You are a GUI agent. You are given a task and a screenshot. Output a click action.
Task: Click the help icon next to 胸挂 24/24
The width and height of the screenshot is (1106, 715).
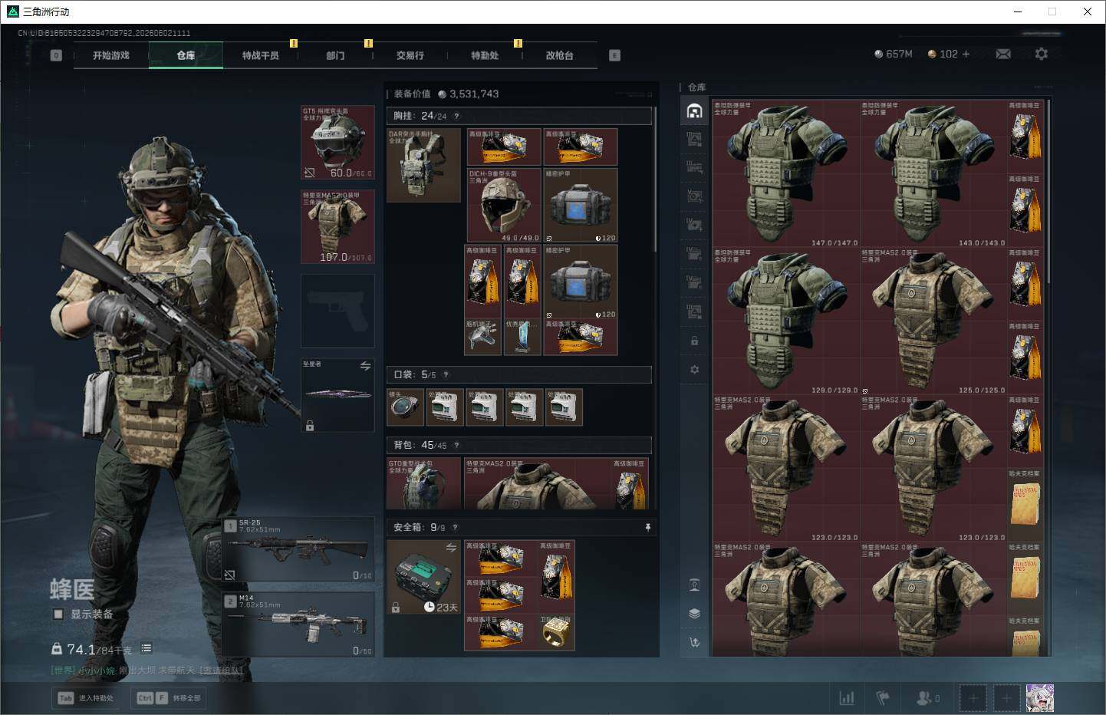tap(456, 116)
